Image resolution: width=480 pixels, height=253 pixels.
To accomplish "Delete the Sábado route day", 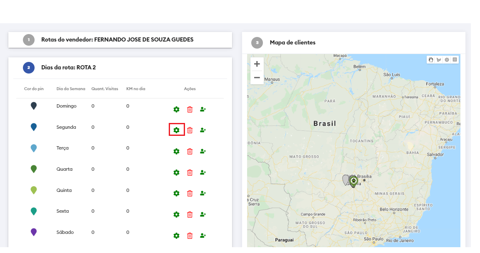I will click(x=190, y=236).
